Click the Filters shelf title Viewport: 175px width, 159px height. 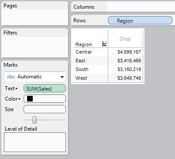tap(10, 33)
